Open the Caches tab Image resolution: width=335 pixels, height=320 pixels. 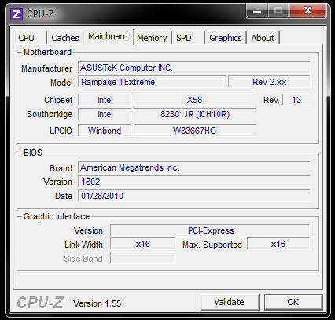tap(65, 38)
